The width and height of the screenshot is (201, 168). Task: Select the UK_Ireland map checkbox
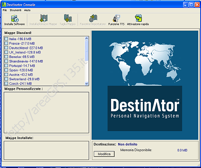coord(6,52)
